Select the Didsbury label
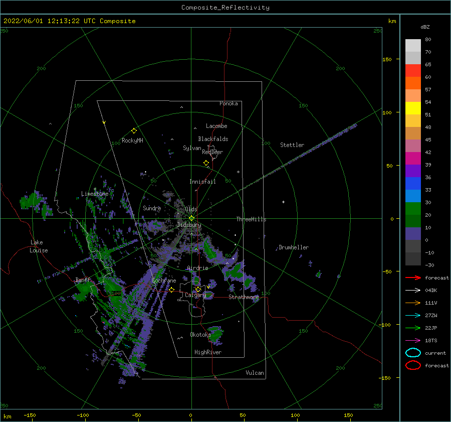Viewport: 451px width, 422px height. (189, 225)
